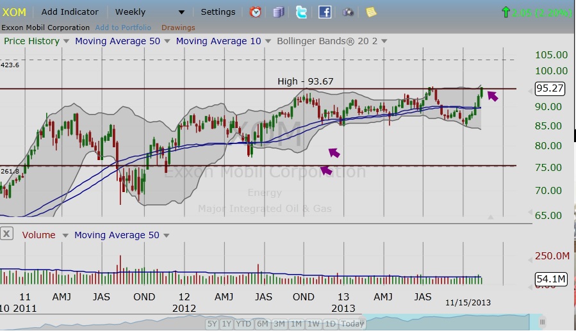Click the Add to Portfolio link
This screenshot has width=576, height=331.
[x=123, y=28]
